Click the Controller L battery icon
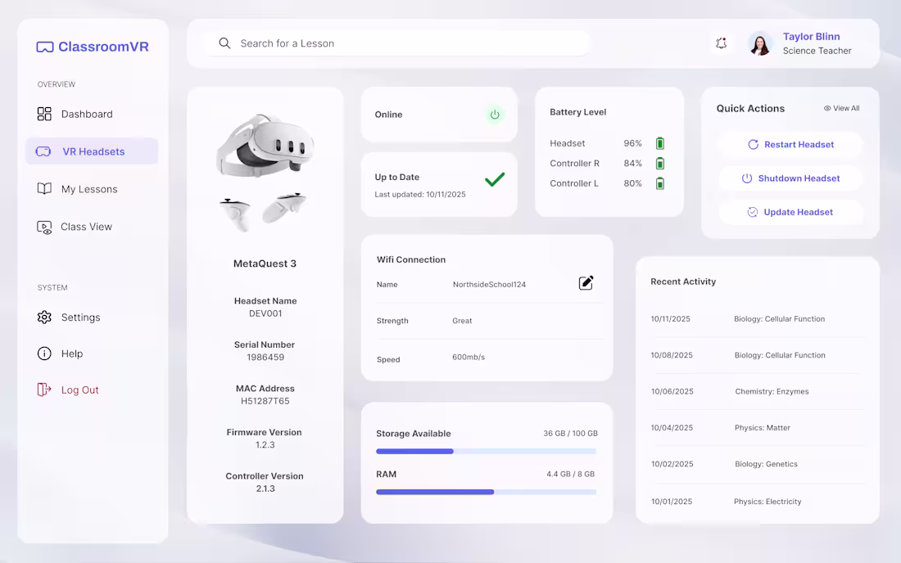The image size is (901, 563). point(660,183)
